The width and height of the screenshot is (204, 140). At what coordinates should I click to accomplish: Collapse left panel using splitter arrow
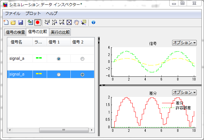coord(99,39)
